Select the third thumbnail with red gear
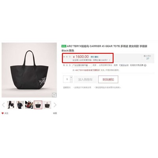 (29, 105)
